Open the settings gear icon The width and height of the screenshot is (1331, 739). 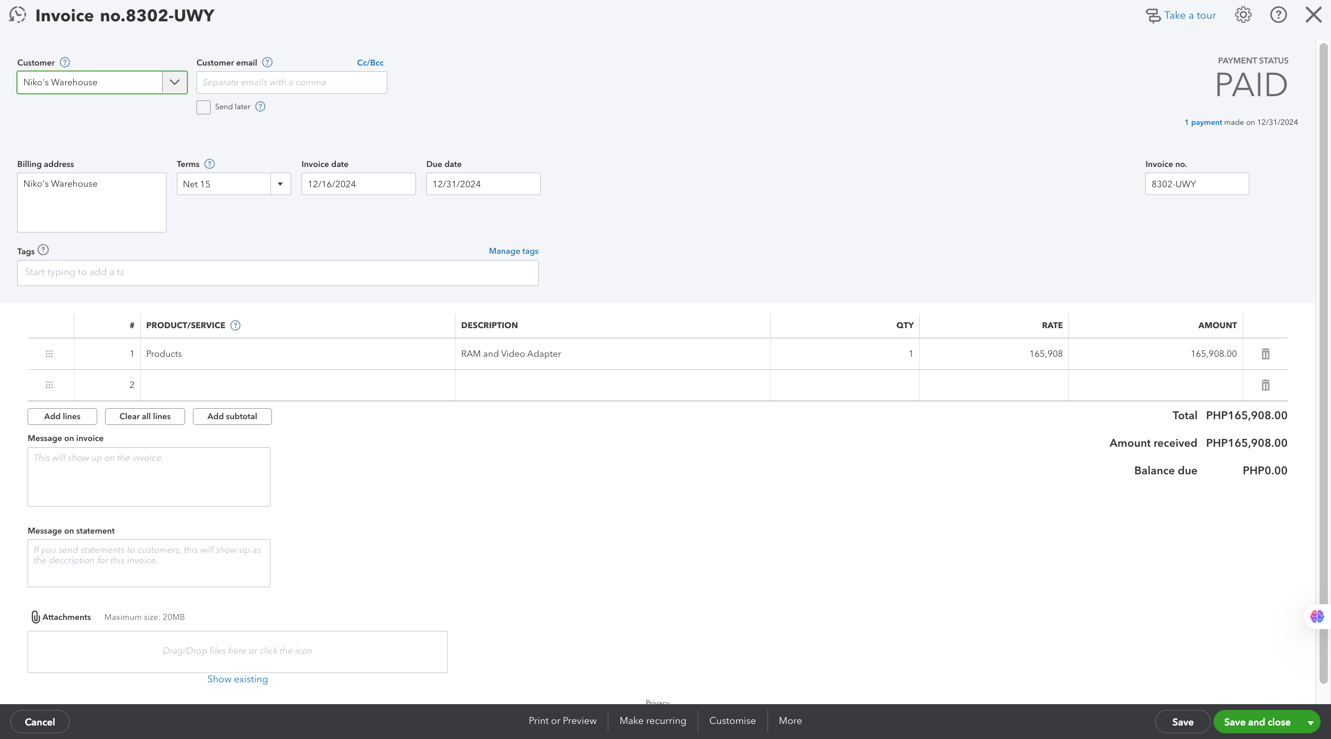click(x=1243, y=15)
